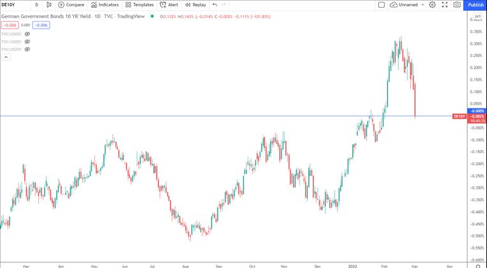The height and width of the screenshot is (268, 487).
Task: Open the Indicators dialog
Action: [105, 4]
